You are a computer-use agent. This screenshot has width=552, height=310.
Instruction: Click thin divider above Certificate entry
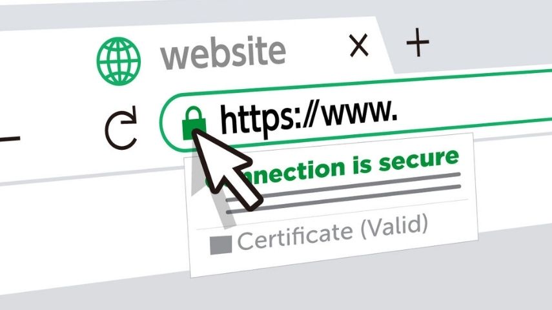pos(332,214)
